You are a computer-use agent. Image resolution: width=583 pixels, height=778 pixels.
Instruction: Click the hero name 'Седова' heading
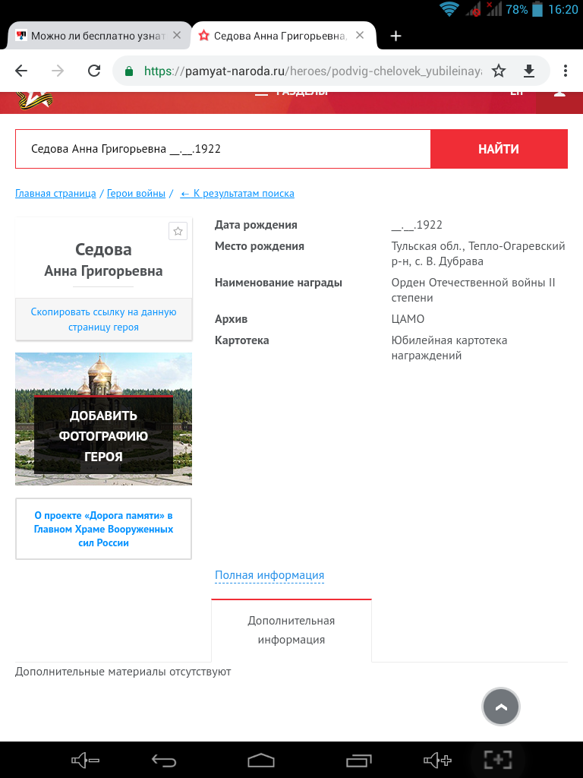103,249
